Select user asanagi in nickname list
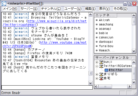The height and width of the screenshot is (96, 138). (105, 29)
